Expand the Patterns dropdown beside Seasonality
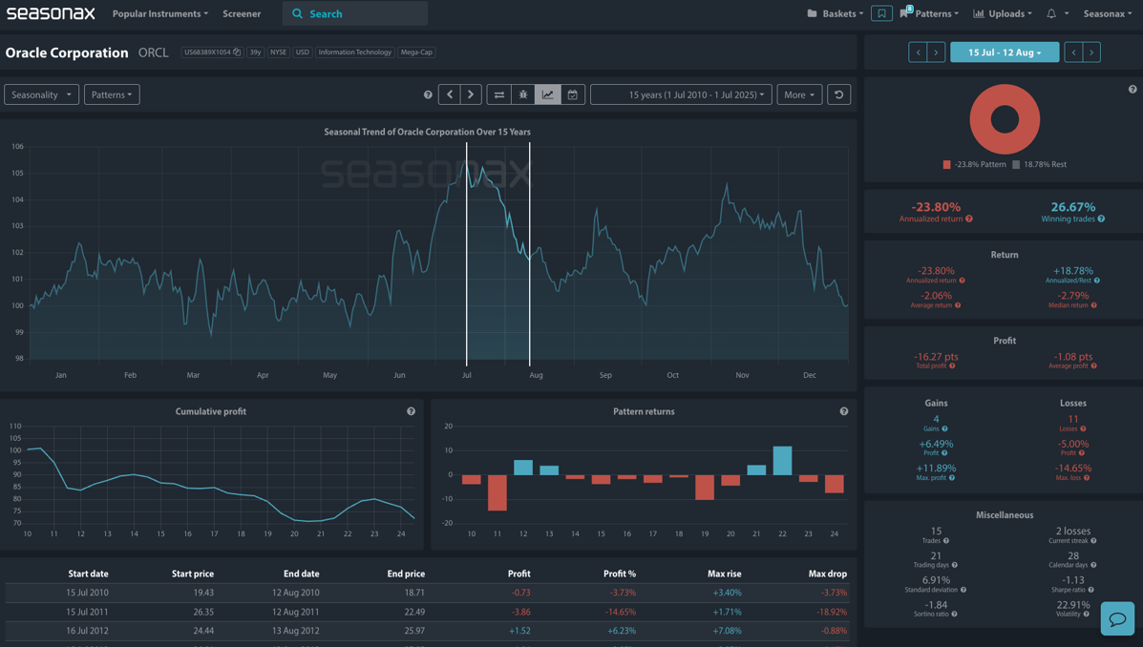The height and width of the screenshot is (647, 1143). (x=112, y=94)
